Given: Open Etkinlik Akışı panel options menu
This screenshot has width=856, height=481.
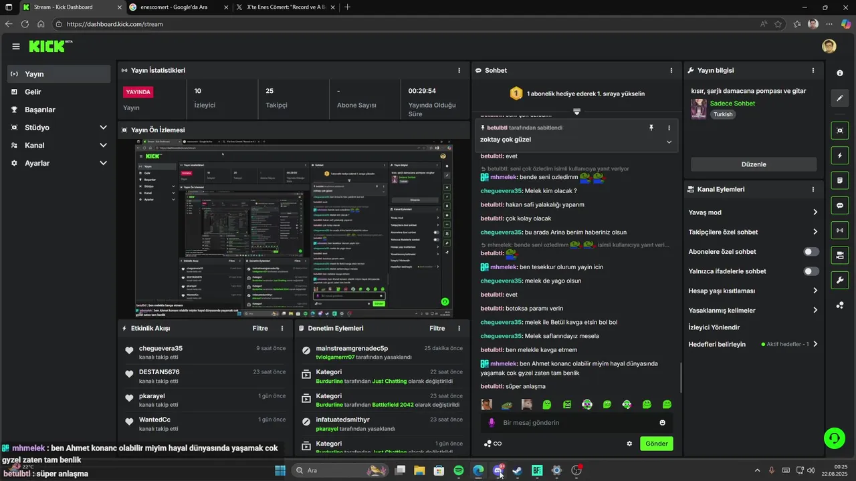Looking at the screenshot, I should 282,328.
